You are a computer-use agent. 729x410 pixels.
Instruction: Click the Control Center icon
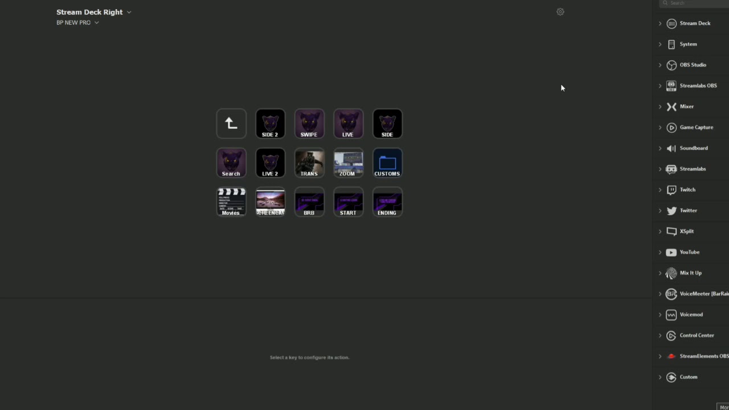click(671, 335)
